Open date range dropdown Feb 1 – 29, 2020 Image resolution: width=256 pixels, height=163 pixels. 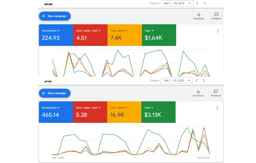coord(177,80)
